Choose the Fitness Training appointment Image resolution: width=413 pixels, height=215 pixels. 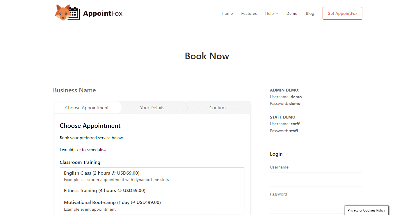(x=152, y=191)
